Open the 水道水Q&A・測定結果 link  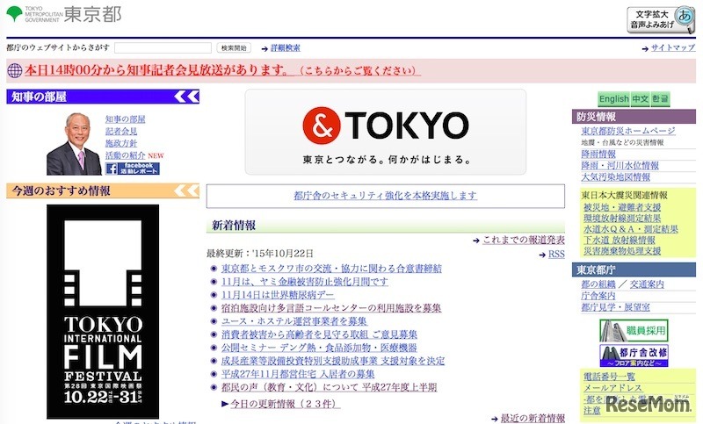click(630, 229)
